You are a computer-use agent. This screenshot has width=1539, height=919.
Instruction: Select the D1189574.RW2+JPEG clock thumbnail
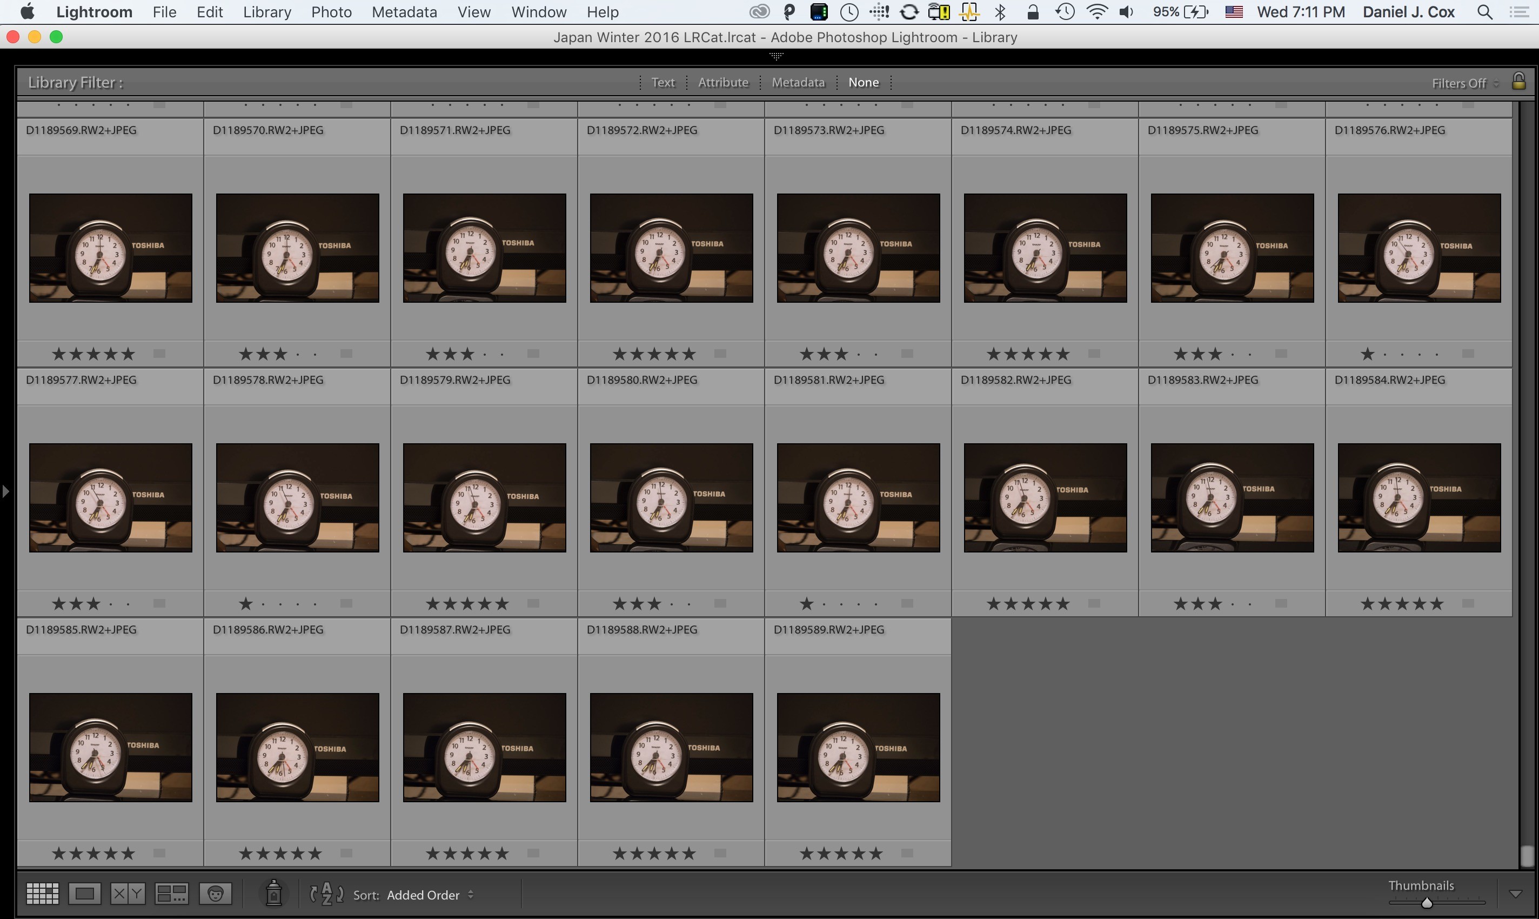click(1045, 248)
